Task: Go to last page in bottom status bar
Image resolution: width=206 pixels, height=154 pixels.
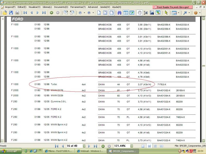Action: click(96, 146)
